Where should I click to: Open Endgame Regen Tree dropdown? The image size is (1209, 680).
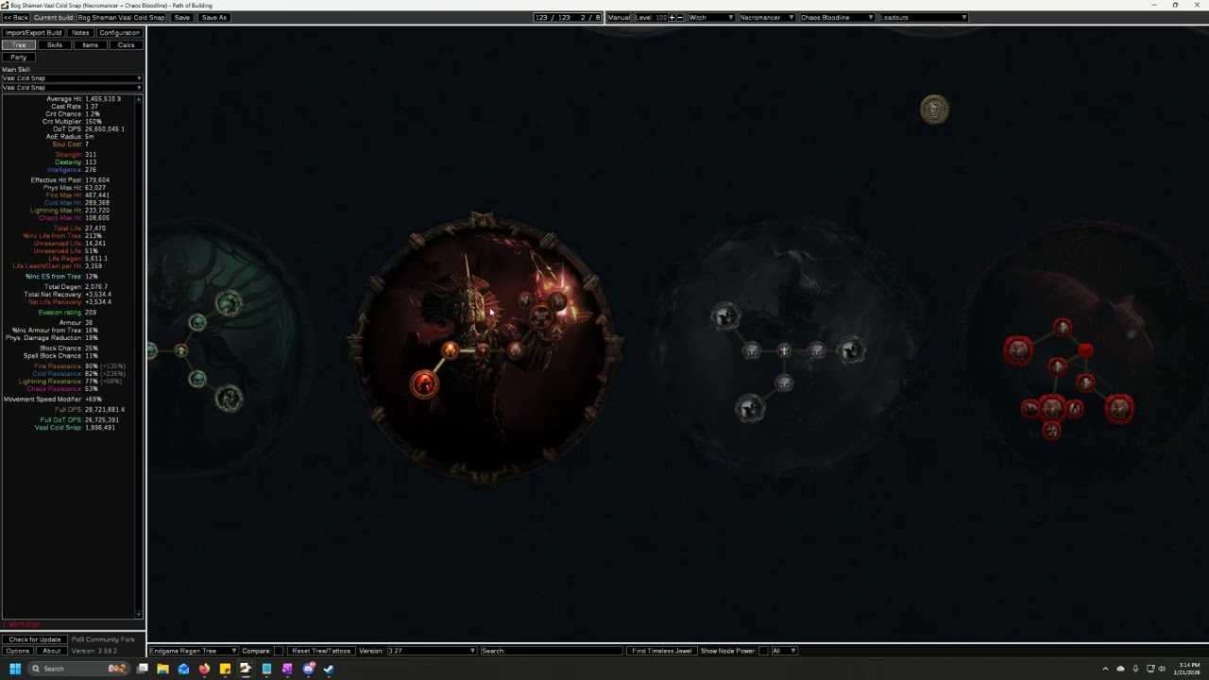pos(193,651)
